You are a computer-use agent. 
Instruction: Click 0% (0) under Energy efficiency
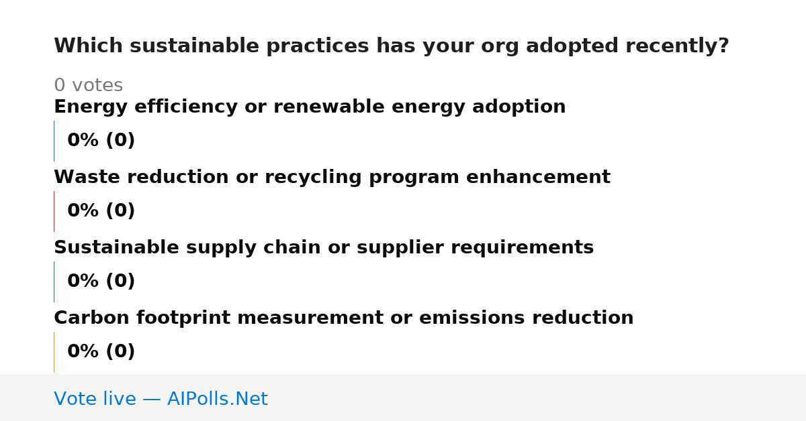101,141
